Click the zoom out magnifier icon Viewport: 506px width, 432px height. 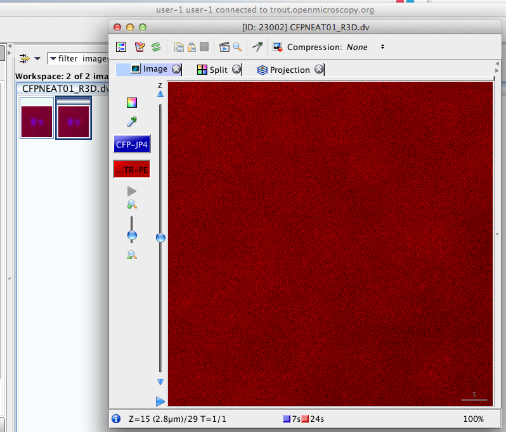(132, 255)
